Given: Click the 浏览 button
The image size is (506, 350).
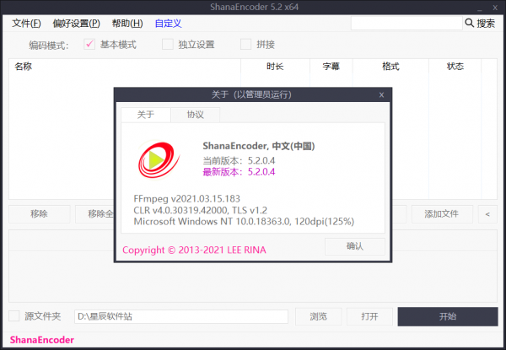Looking at the screenshot, I should pos(318,316).
